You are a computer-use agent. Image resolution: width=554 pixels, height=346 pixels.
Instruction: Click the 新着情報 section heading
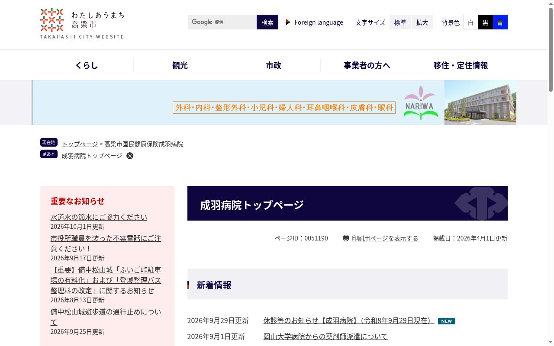[214, 285]
